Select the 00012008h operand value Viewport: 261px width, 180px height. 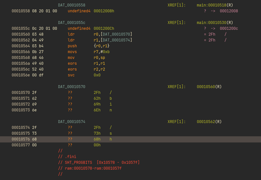[x=104, y=11]
